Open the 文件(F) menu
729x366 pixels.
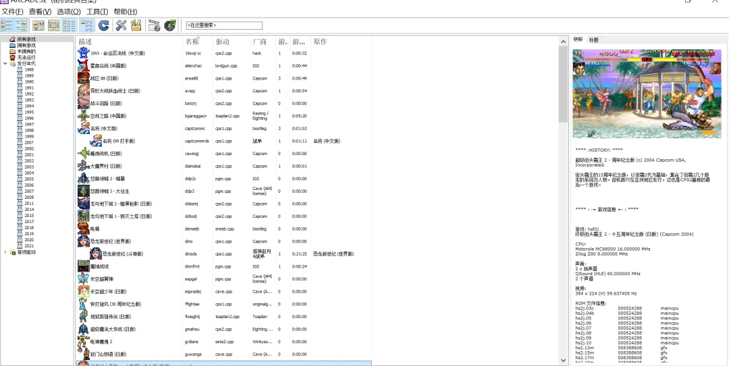(x=13, y=11)
